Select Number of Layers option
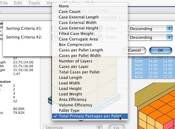 pos(90,61)
